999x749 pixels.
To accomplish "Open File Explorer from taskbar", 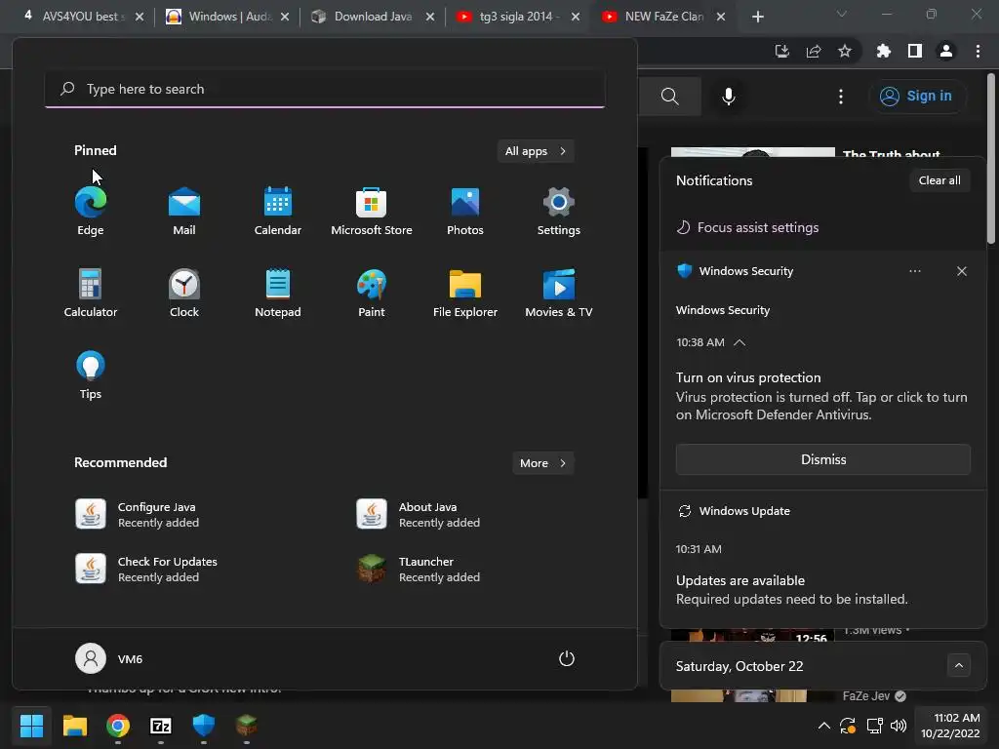I will (x=74, y=725).
